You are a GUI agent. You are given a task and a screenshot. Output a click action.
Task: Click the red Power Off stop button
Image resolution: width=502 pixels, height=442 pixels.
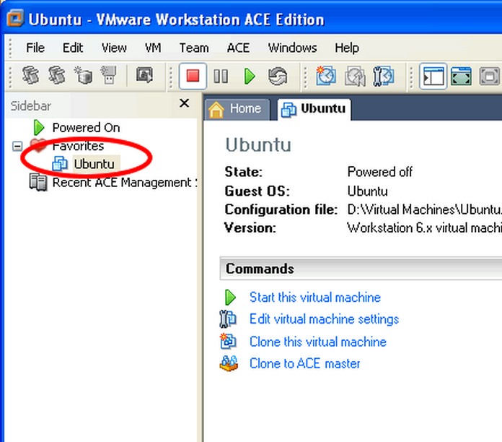[193, 76]
